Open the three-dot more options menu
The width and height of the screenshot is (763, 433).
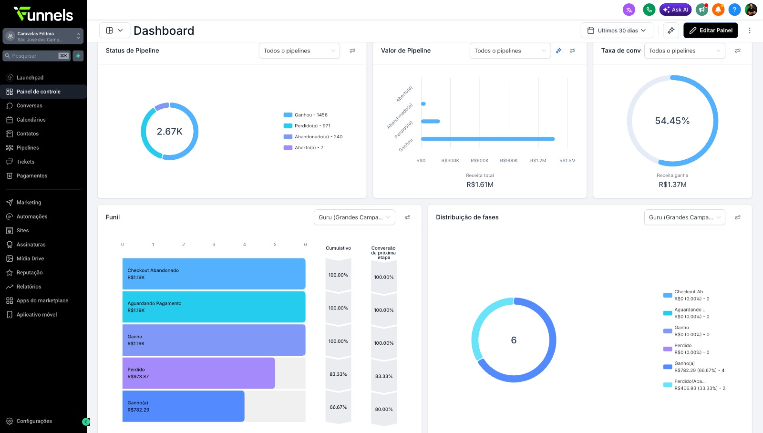(750, 31)
